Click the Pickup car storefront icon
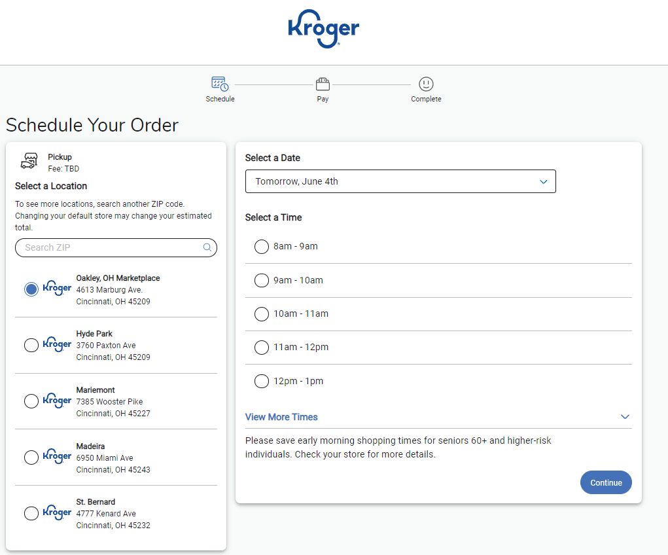This screenshot has width=668, height=555. pyautogui.click(x=29, y=161)
